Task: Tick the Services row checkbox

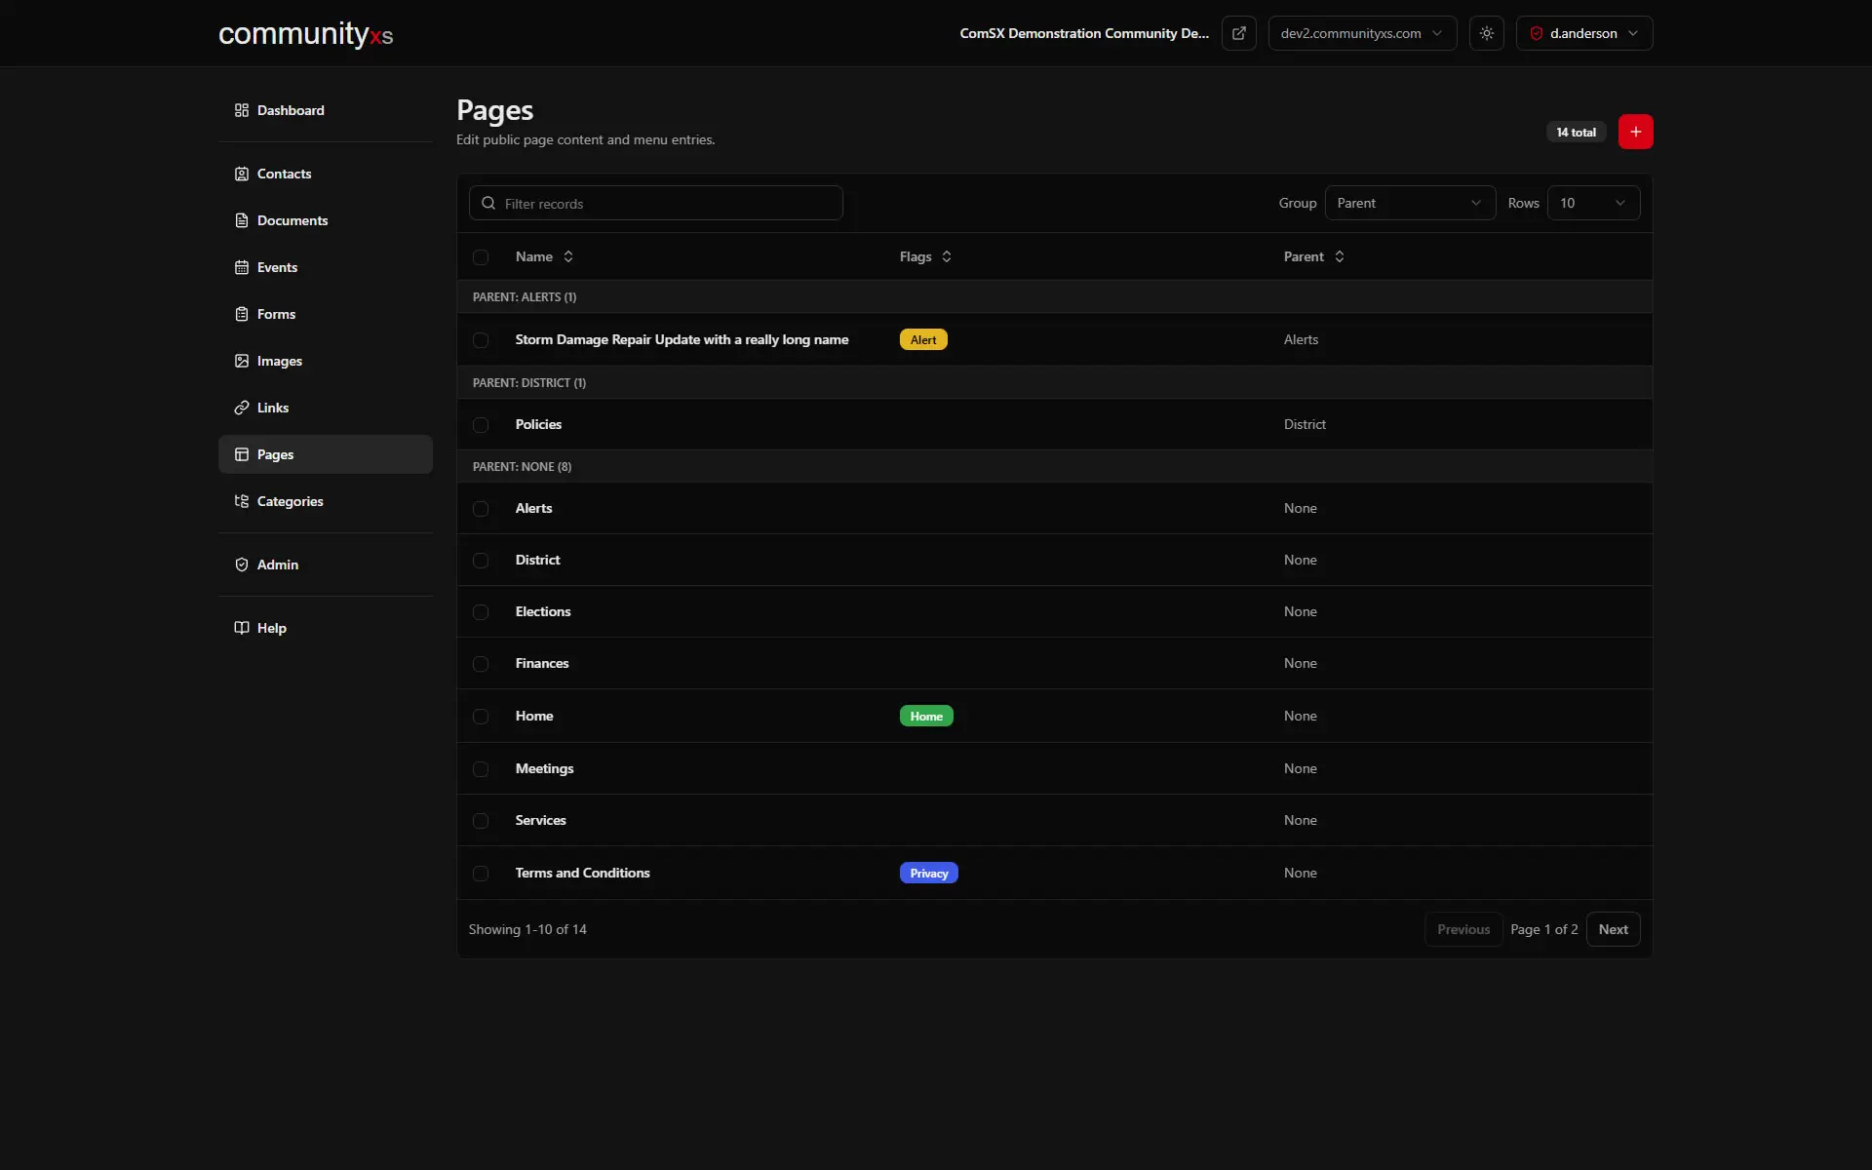Action: tap(481, 821)
